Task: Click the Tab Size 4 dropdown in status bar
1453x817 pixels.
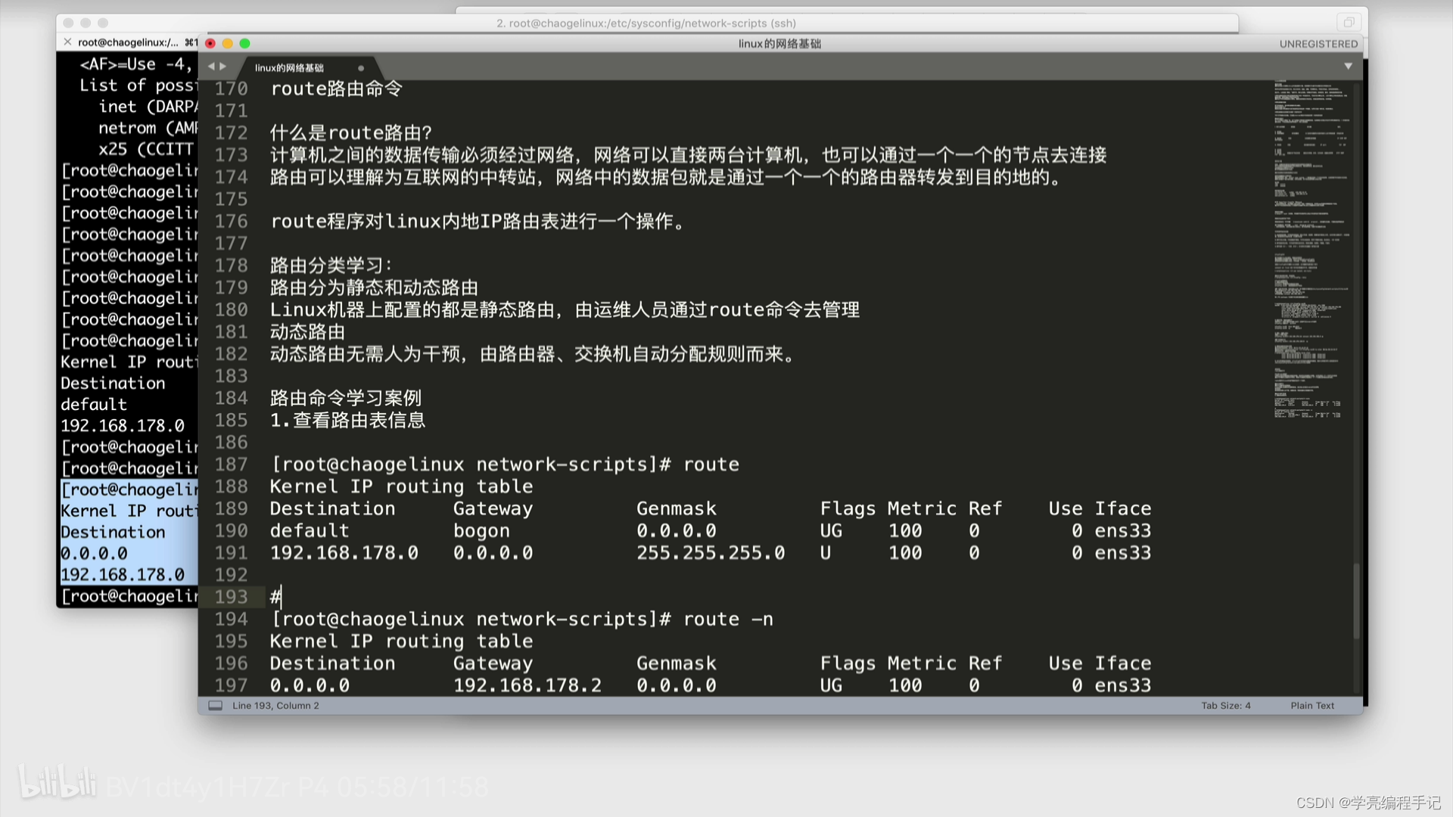Action: point(1224,705)
